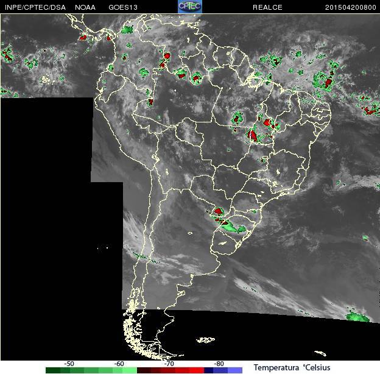Pick the blue segment of the temperature scale

[x=223, y=370]
